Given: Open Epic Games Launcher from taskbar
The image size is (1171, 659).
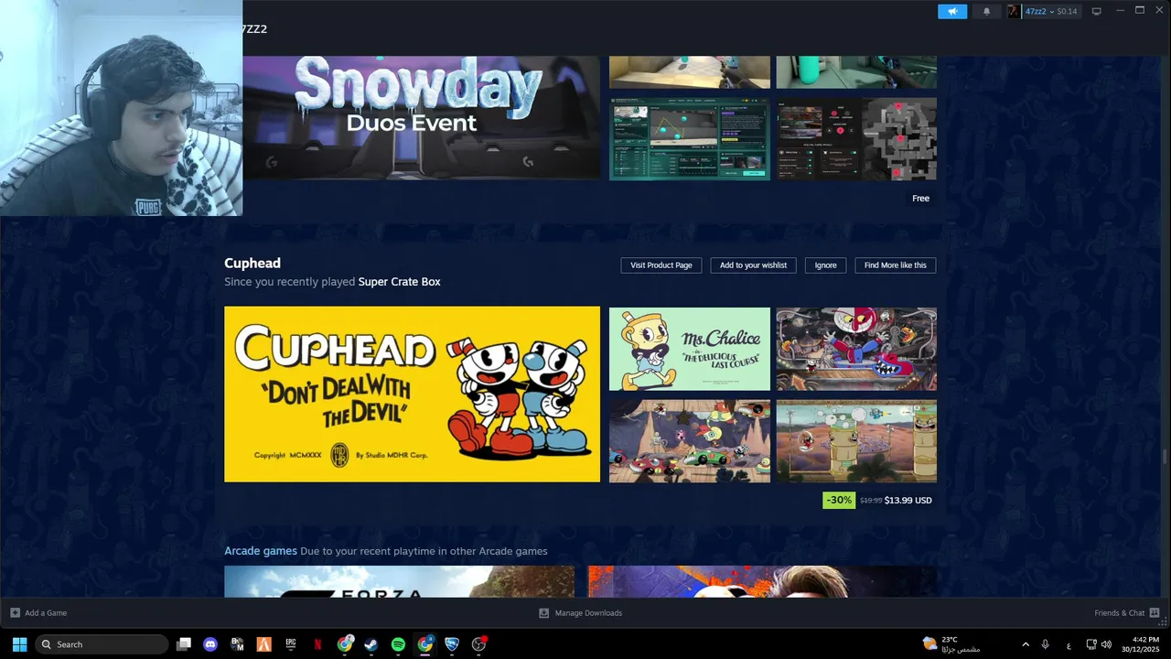Looking at the screenshot, I should [291, 644].
